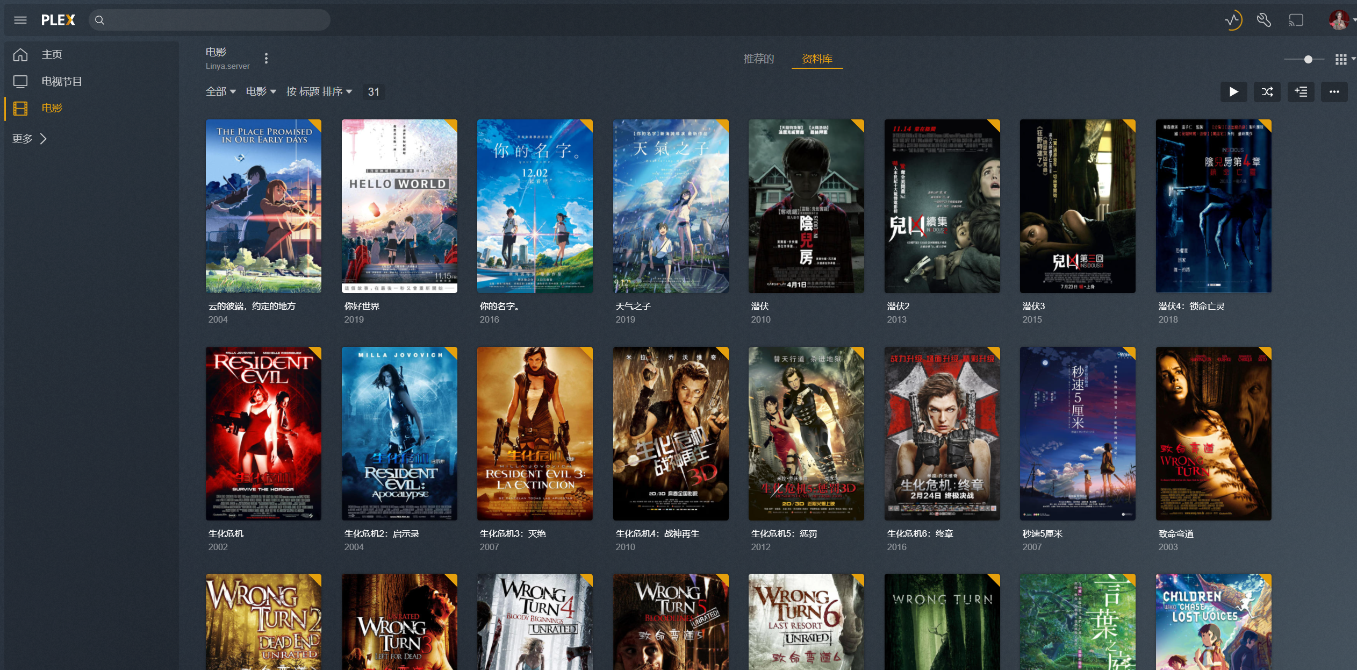Click the TV screen icon in sidebar
The image size is (1357, 670).
pyautogui.click(x=20, y=81)
